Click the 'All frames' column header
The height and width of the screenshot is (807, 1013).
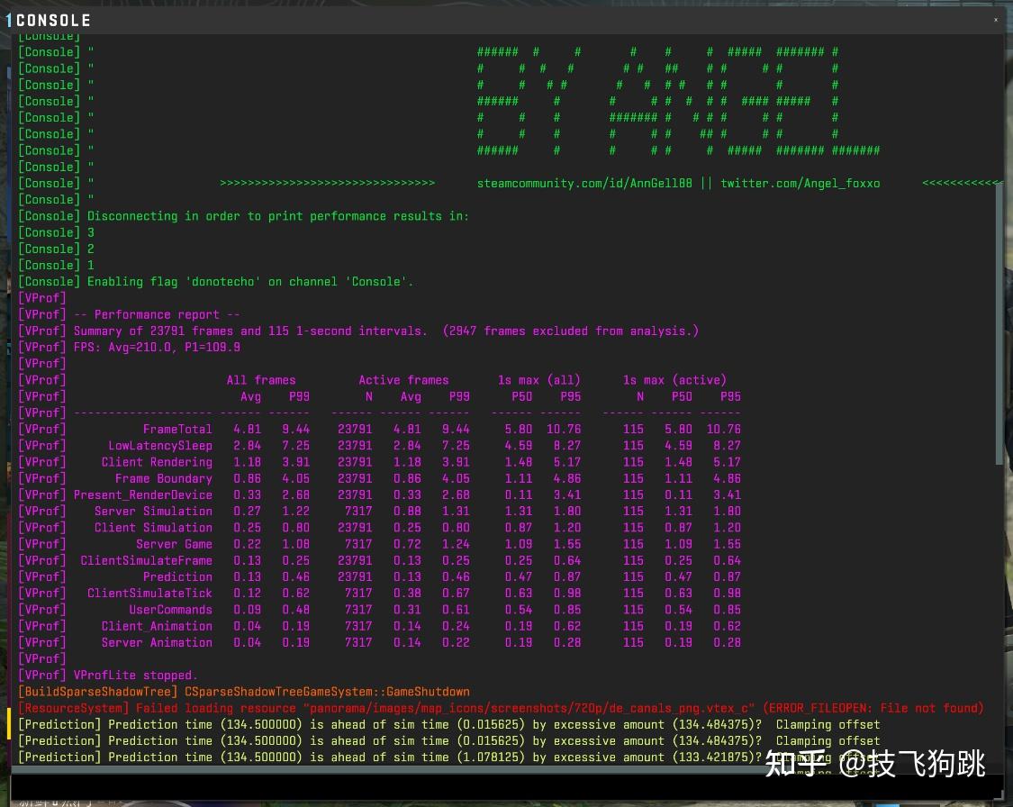coord(261,380)
